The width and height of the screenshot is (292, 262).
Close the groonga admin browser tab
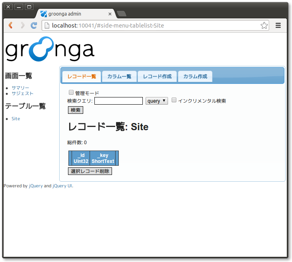click(x=110, y=14)
